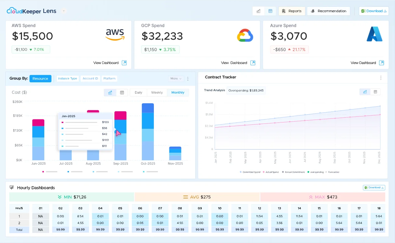Click the AVG equals icon
This screenshot has height=243, width=395.
point(186,197)
